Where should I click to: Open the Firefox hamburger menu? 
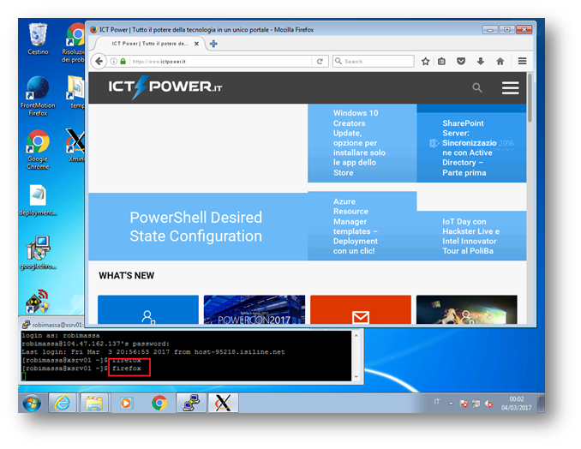click(522, 61)
